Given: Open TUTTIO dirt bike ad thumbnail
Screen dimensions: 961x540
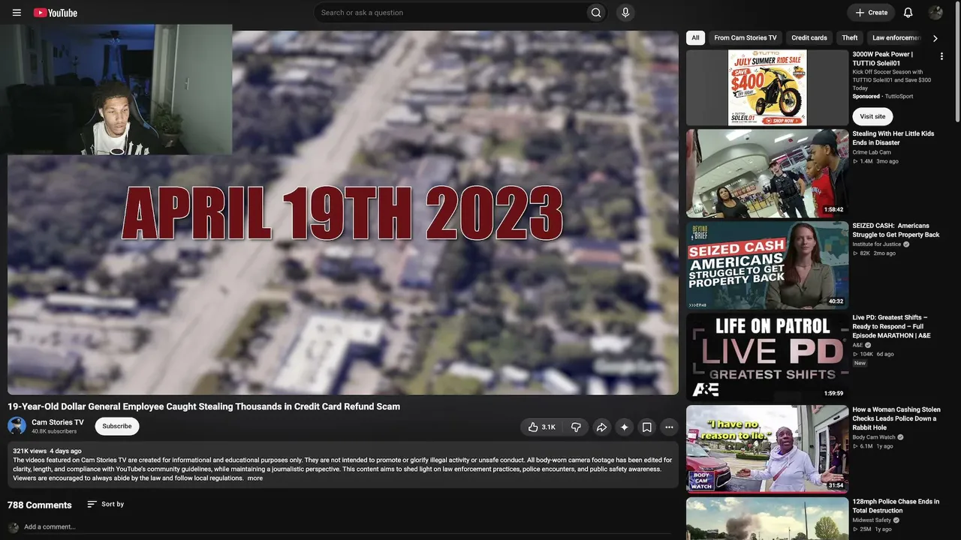Looking at the screenshot, I should coord(767,88).
